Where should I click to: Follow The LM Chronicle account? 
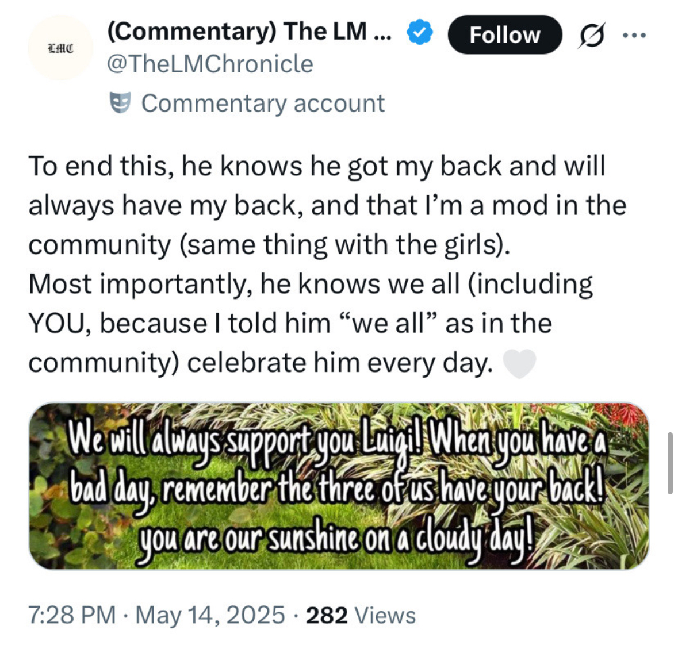[505, 34]
